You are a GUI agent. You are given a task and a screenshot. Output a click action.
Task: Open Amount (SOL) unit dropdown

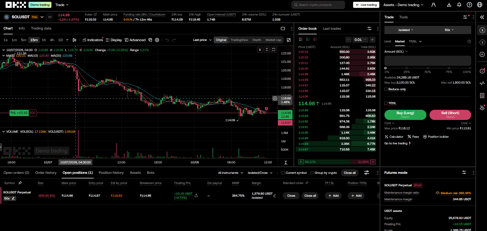click(x=396, y=52)
